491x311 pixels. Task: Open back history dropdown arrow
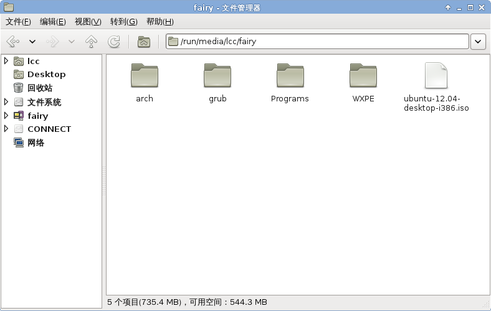(x=32, y=41)
